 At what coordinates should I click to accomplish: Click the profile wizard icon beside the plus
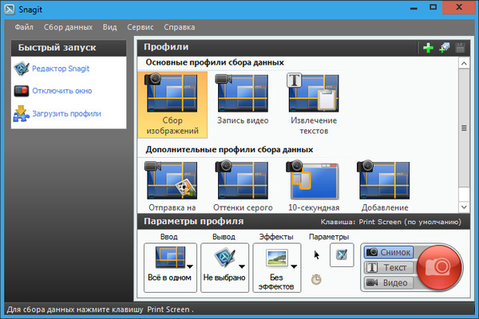[444, 48]
